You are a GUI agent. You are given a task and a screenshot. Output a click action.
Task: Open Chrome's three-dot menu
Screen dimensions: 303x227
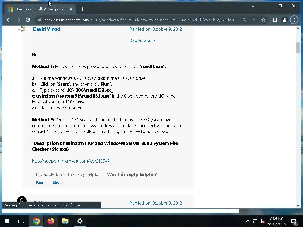coord(294,20)
